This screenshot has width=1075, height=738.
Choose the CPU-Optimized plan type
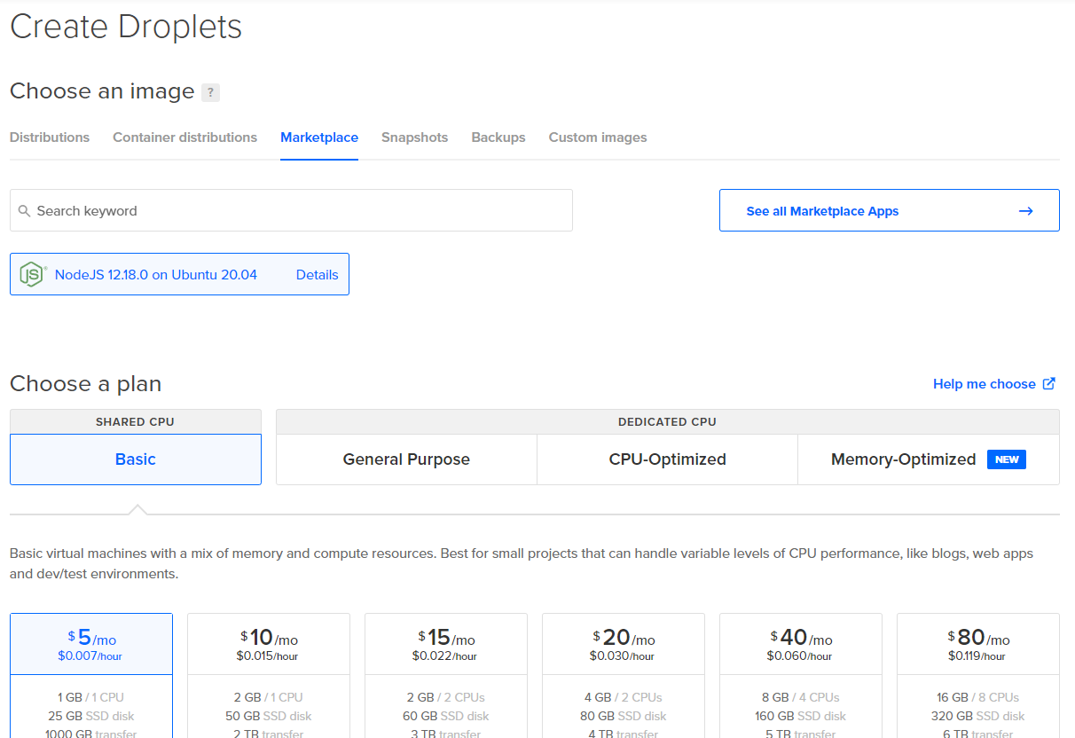tap(667, 459)
